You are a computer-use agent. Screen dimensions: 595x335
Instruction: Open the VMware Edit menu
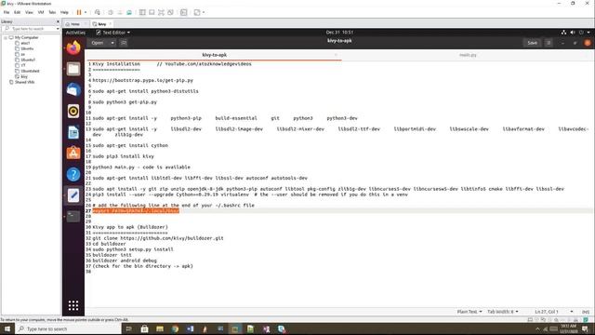click(17, 12)
